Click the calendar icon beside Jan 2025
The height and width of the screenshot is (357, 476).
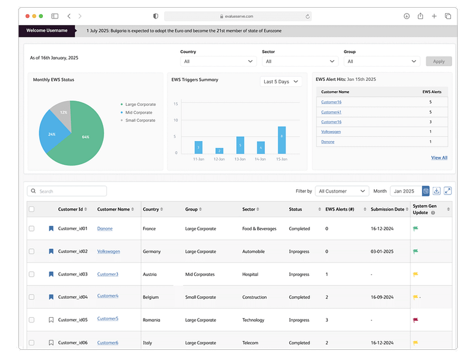tap(426, 191)
